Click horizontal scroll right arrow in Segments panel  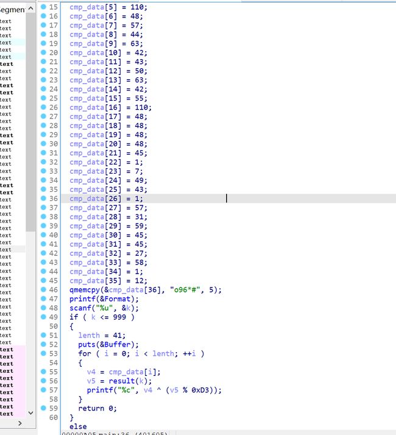19,423
